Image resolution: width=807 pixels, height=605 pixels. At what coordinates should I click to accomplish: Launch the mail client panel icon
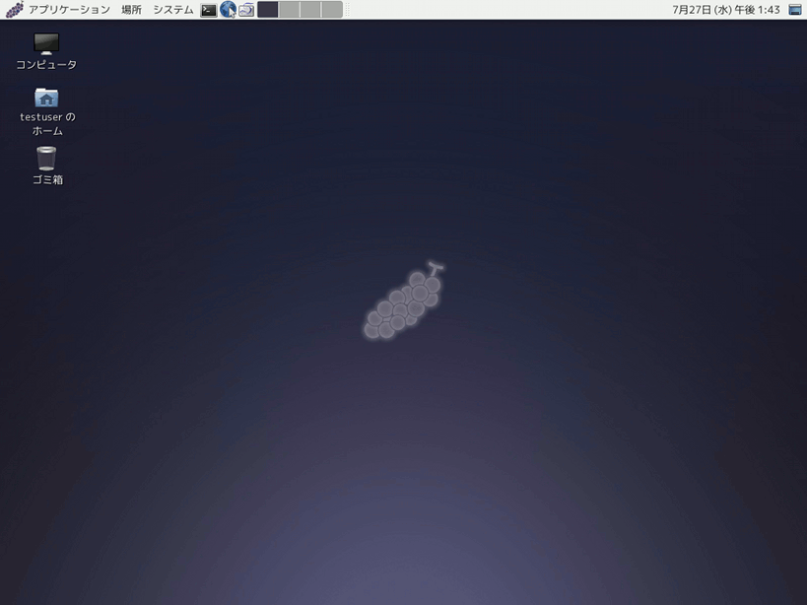(246, 9)
